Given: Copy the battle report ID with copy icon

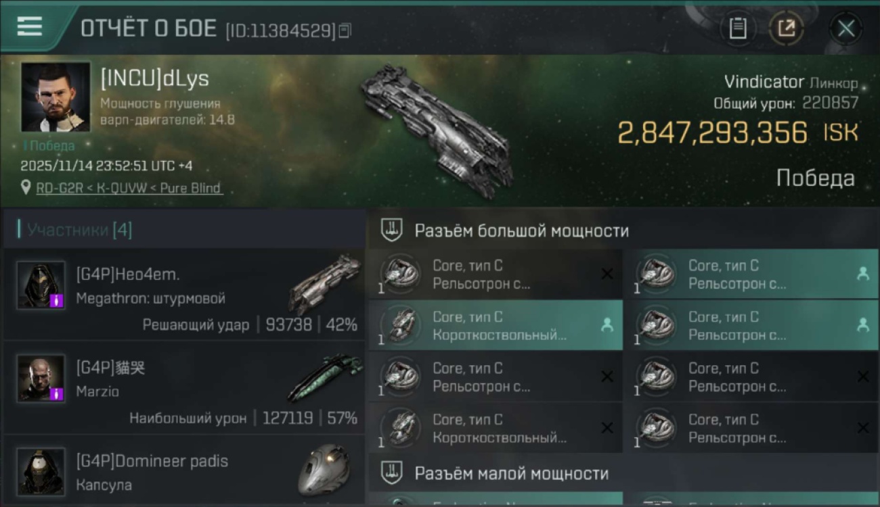Looking at the screenshot, I should click(345, 30).
